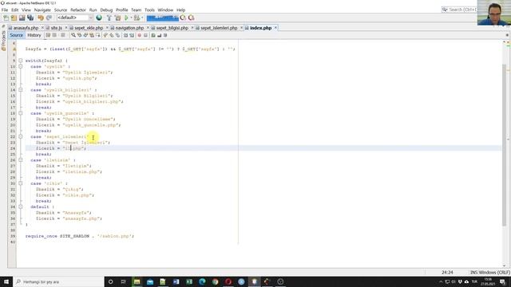Open the Source menu
The width and height of the screenshot is (511, 287).
coord(61,10)
